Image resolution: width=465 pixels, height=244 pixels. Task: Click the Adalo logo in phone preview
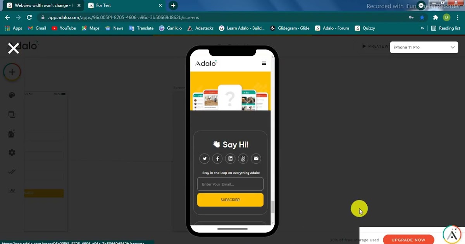pyautogui.click(x=206, y=63)
